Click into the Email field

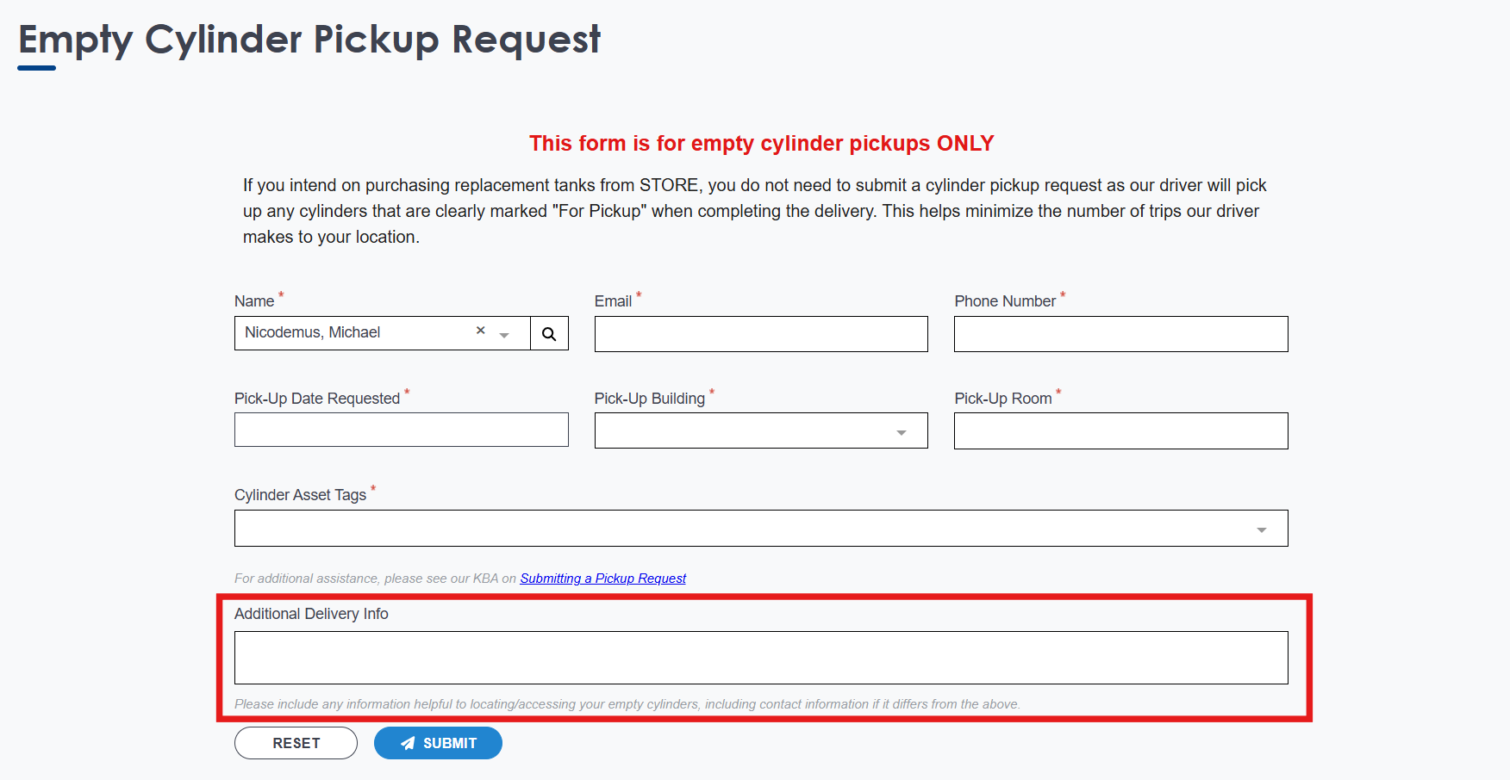click(760, 334)
